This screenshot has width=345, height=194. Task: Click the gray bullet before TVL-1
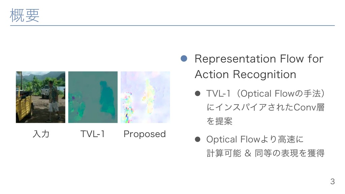point(197,94)
